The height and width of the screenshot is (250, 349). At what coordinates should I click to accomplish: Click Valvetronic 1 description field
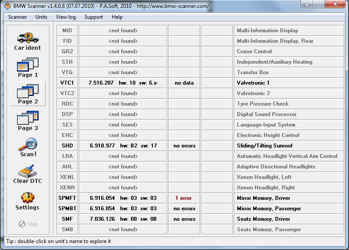point(289,83)
